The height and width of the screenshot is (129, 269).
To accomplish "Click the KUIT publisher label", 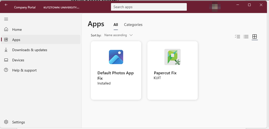I will (157, 78).
